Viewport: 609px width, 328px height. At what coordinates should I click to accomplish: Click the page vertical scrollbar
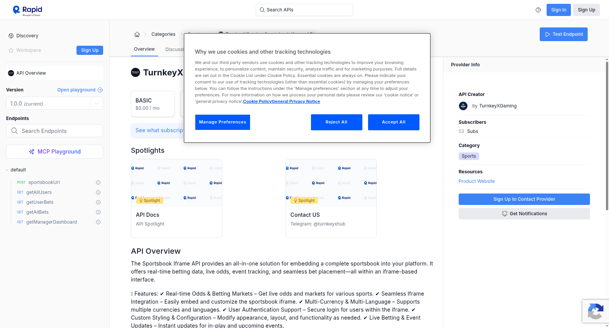tap(607, 135)
